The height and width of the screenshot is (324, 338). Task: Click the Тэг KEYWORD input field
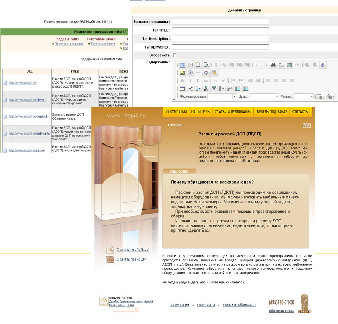click(220, 47)
